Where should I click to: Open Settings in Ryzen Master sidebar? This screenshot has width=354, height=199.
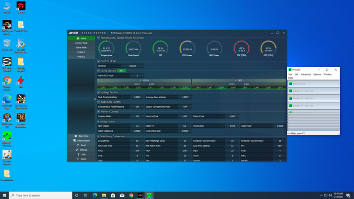(81, 150)
